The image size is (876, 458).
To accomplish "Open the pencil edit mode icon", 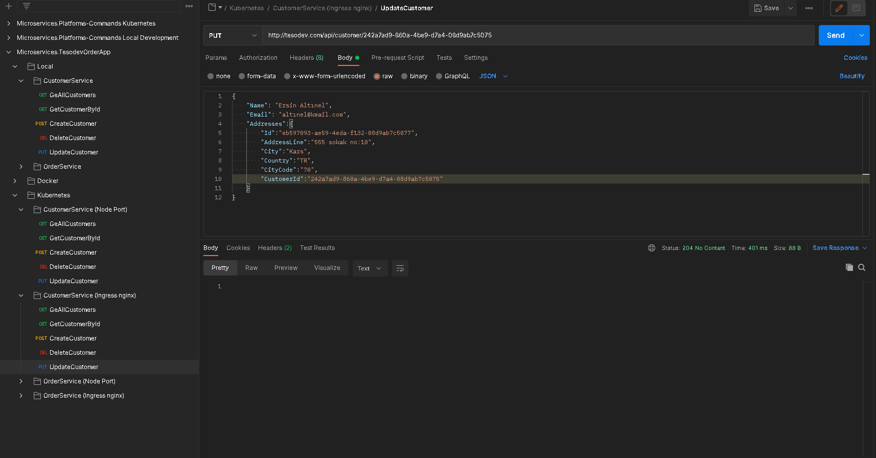I will pos(839,8).
